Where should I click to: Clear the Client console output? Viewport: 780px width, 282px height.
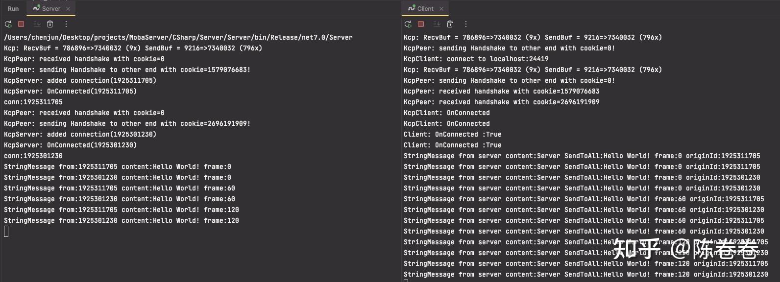point(450,24)
